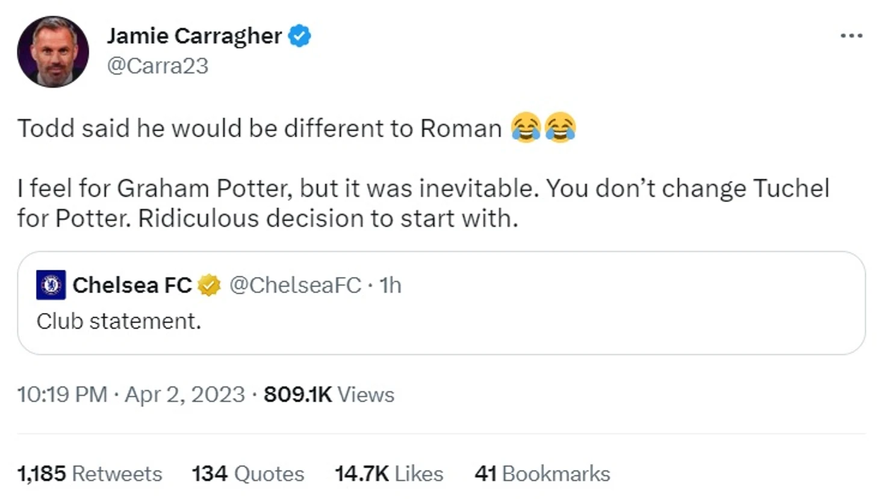This screenshot has width=879, height=499.
Task: View the 809.1K Views analytics
Action: [329, 394]
